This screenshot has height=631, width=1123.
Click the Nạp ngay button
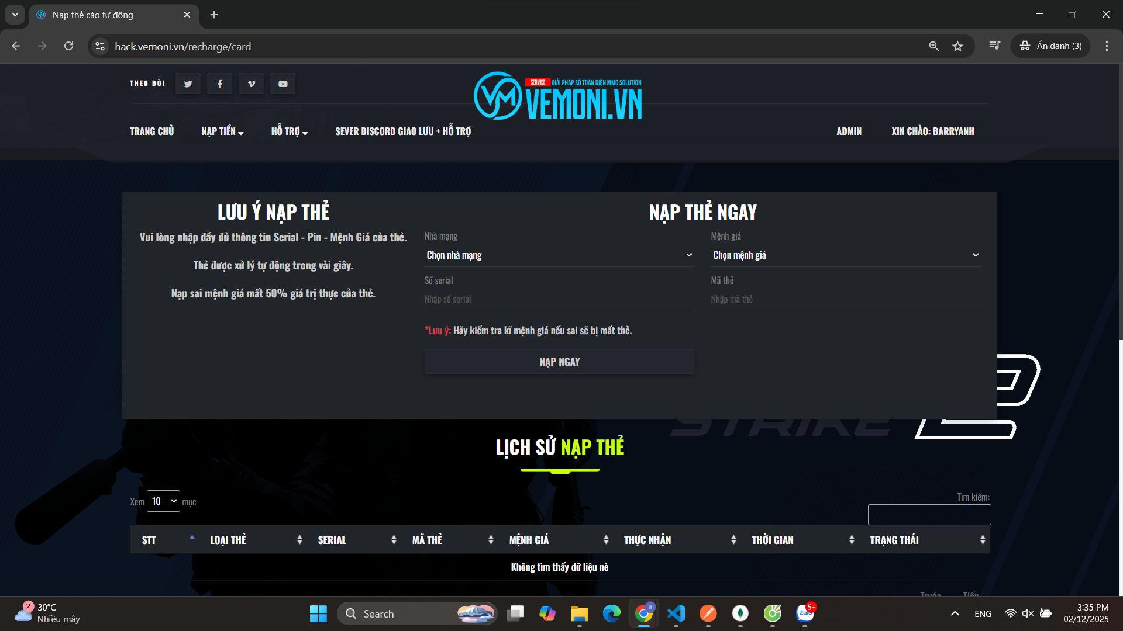(559, 362)
